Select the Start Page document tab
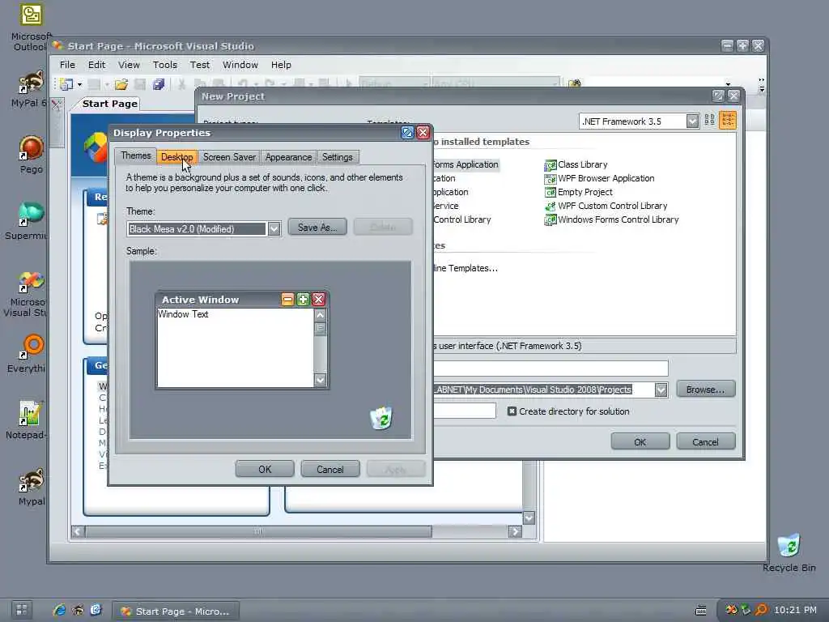The height and width of the screenshot is (622, 829). coord(110,104)
